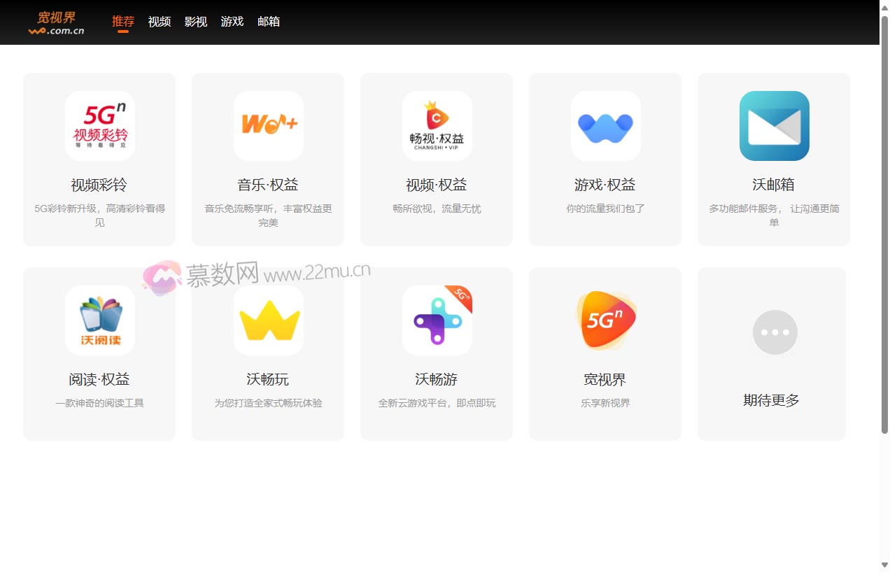Open the 沃畅游 gamepad icon

pyautogui.click(x=437, y=320)
